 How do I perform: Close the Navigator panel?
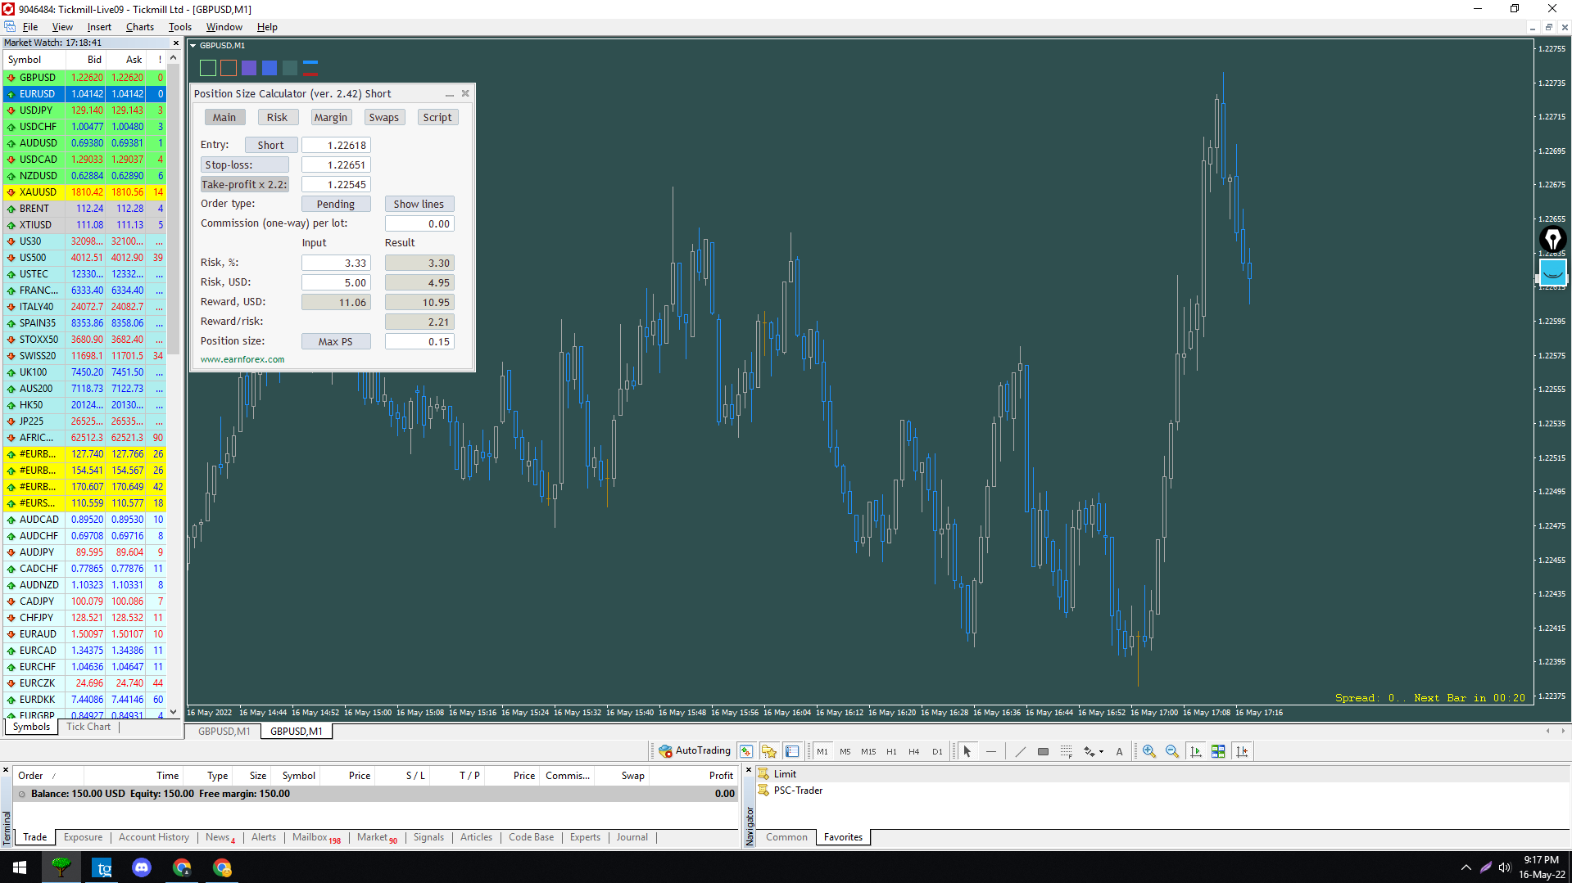[749, 770]
